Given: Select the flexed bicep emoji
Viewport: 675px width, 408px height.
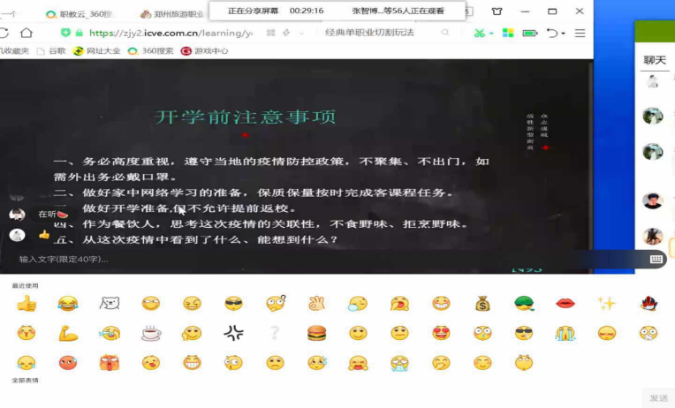Looking at the screenshot, I should (68, 333).
